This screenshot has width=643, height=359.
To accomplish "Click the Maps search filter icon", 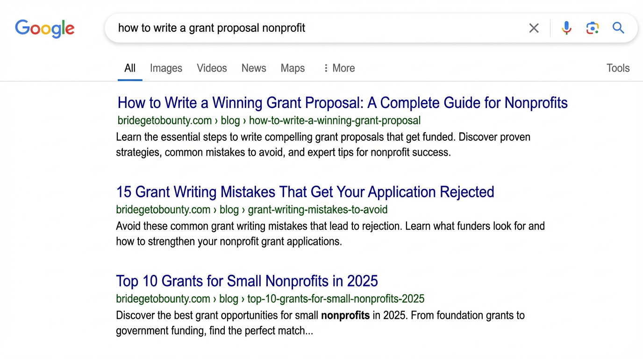I will (293, 68).
